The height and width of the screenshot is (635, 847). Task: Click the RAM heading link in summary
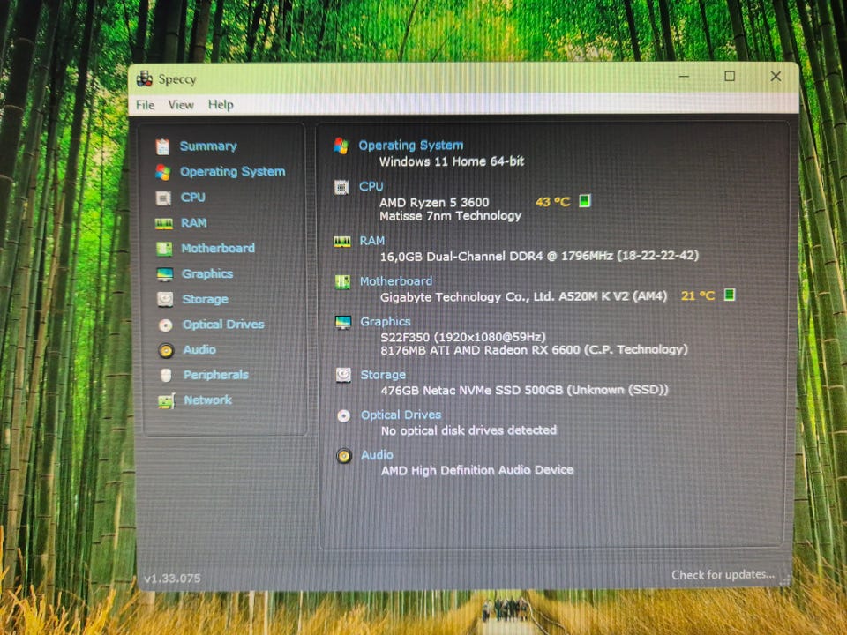point(372,240)
